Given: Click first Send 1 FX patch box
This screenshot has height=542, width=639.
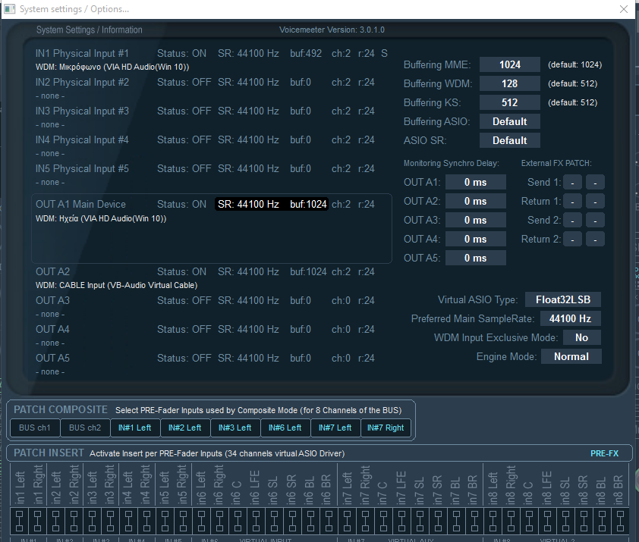Looking at the screenshot, I should point(572,183).
